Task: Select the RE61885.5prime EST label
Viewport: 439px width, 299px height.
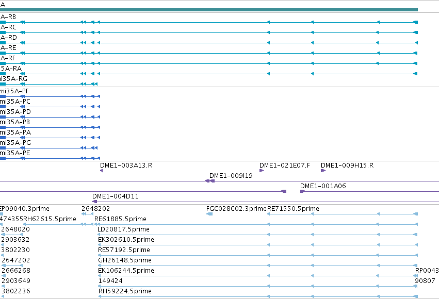Action: [120, 219]
